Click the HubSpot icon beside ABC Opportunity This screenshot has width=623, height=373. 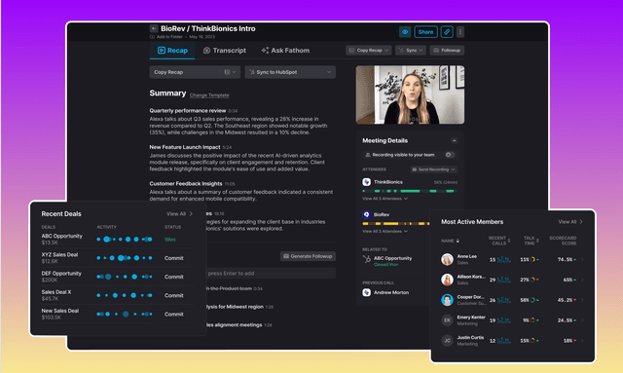[366, 260]
